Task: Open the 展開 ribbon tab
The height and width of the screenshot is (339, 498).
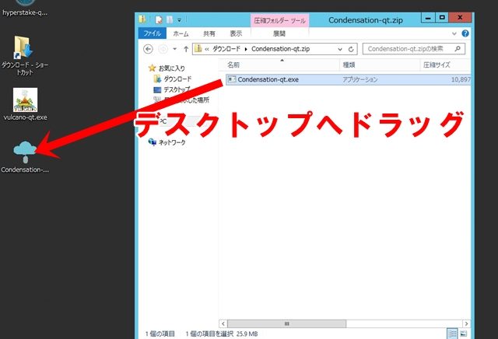Action: click(x=279, y=33)
